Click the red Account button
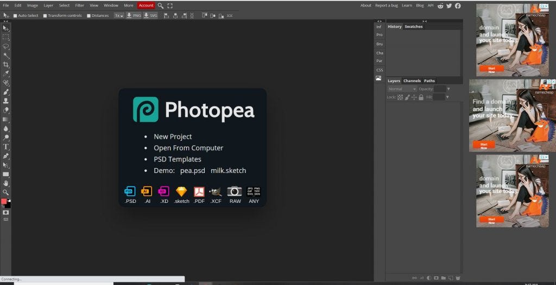Viewport: 556px width, 285px height. coord(146,5)
